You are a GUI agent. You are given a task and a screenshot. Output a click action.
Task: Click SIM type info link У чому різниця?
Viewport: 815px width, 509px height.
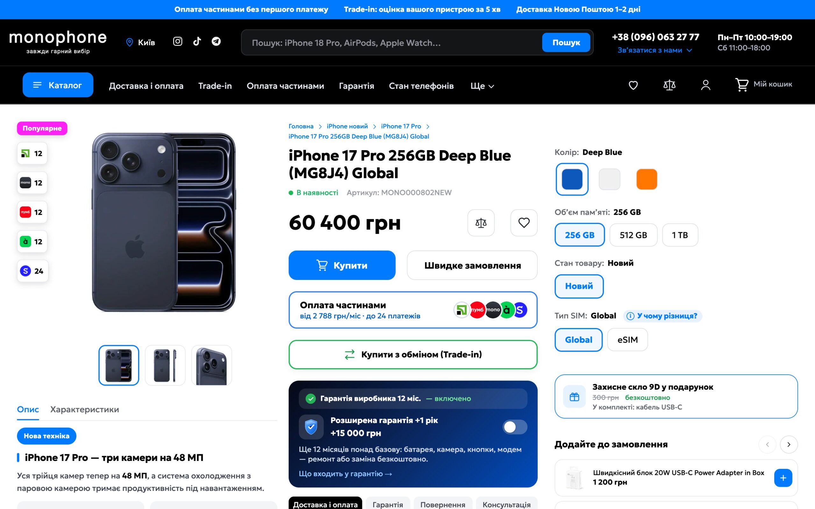(663, 316)
